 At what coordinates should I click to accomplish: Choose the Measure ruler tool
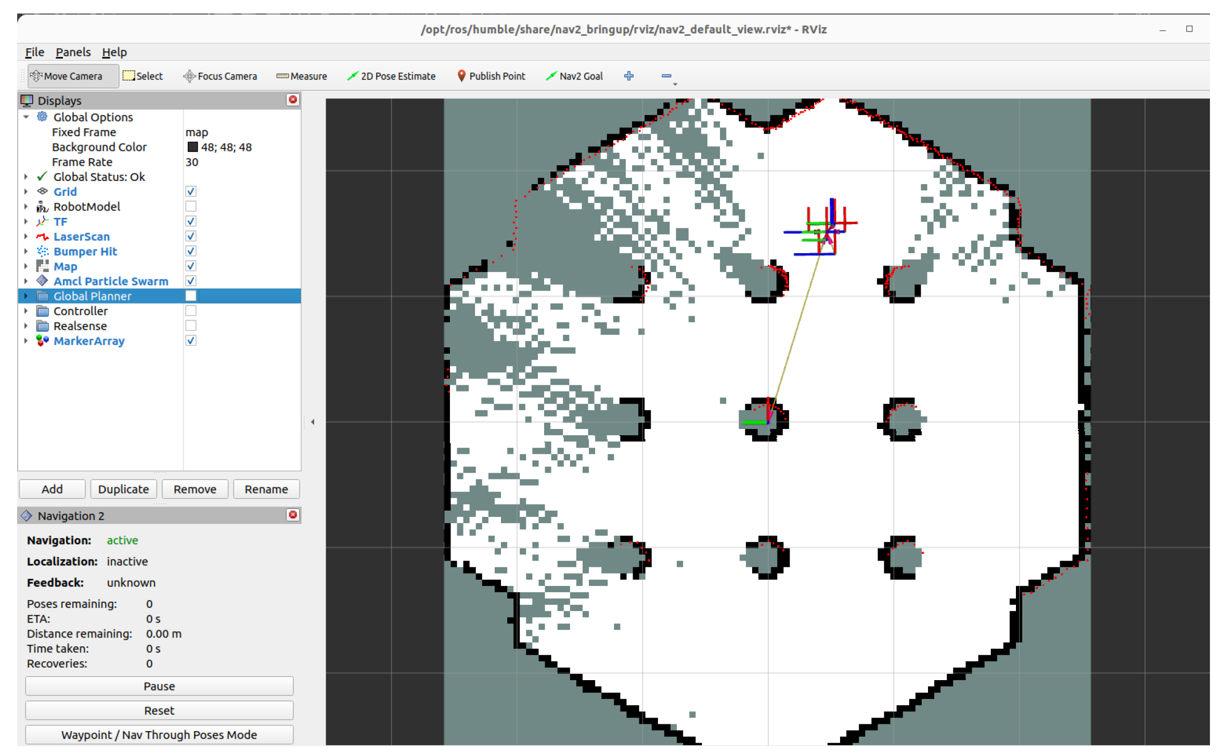coord(302,76)
